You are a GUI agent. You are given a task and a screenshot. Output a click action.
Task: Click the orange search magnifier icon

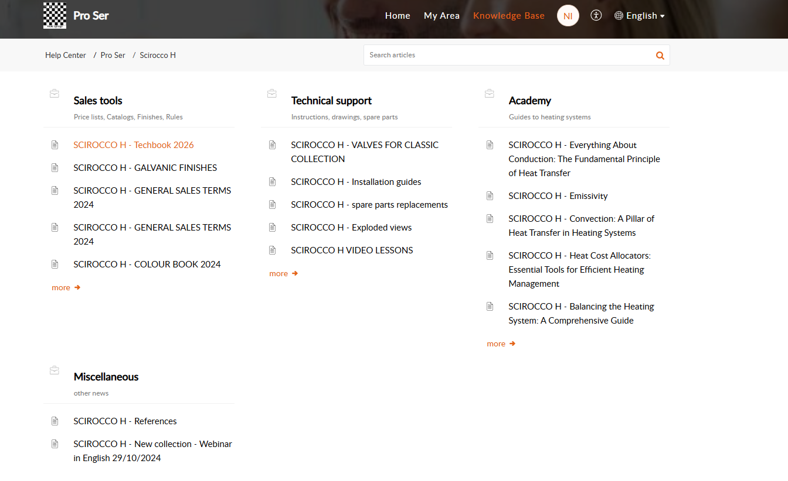(x=660, y=56)
